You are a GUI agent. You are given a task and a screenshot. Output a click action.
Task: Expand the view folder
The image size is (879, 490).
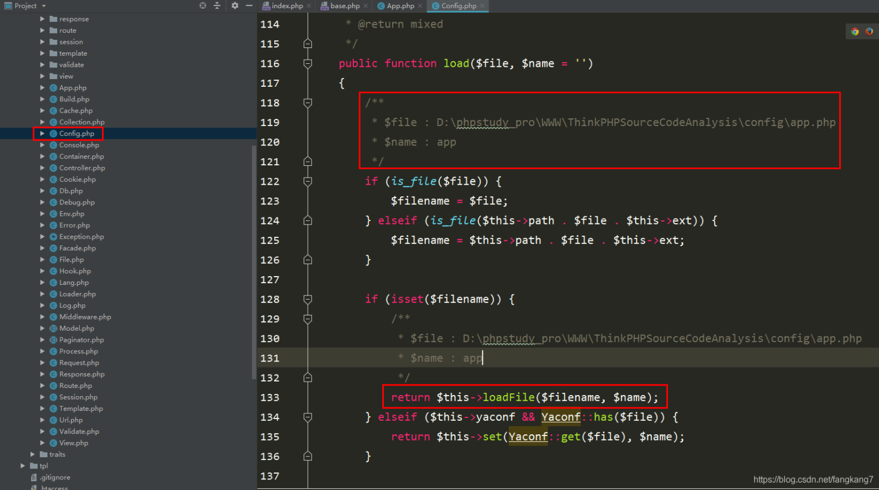(42, 76)
